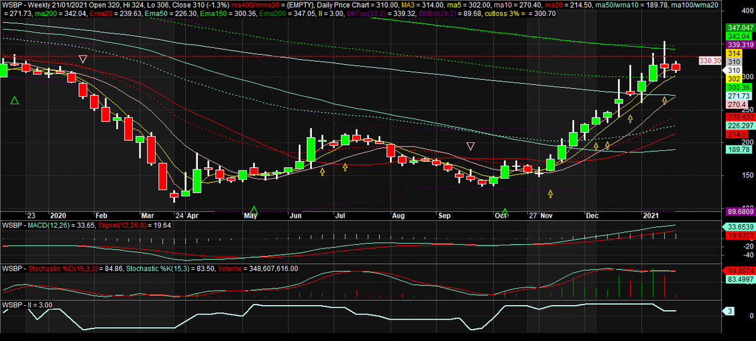Image resolution: width=756 pixels, height=341 pixels.
Task: Click the pink down triangle above the February candles
Action: tap(83, 59)
